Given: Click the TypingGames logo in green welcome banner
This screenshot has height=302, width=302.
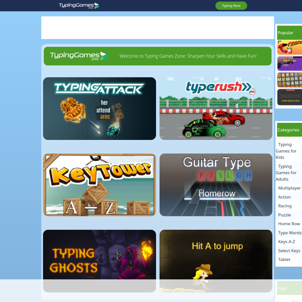Looking at the screenshot, I should pos(78,56).
